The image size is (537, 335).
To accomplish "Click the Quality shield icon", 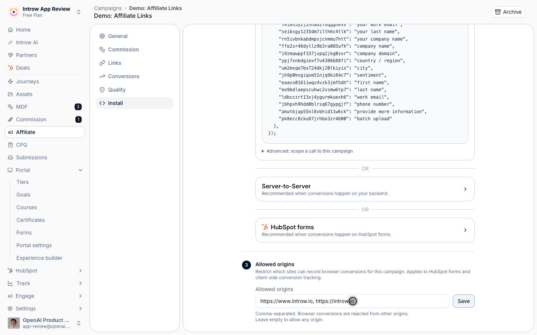I will click(x=102, y=90).
